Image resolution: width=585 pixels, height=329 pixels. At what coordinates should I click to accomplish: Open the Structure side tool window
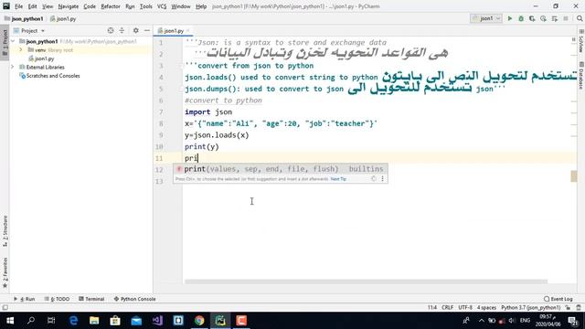[5, 231]
